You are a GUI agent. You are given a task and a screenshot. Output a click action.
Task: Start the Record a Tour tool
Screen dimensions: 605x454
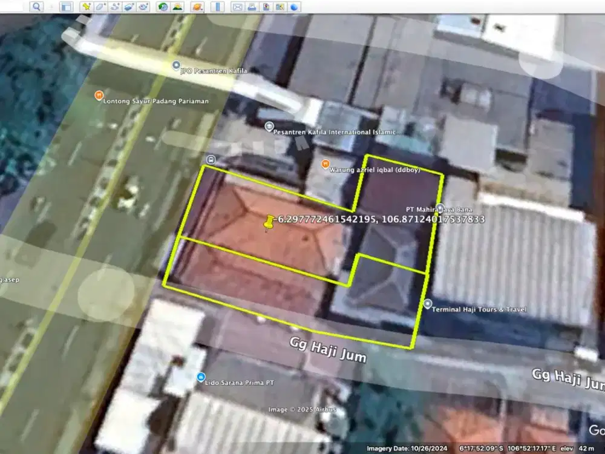pos(143,7)
